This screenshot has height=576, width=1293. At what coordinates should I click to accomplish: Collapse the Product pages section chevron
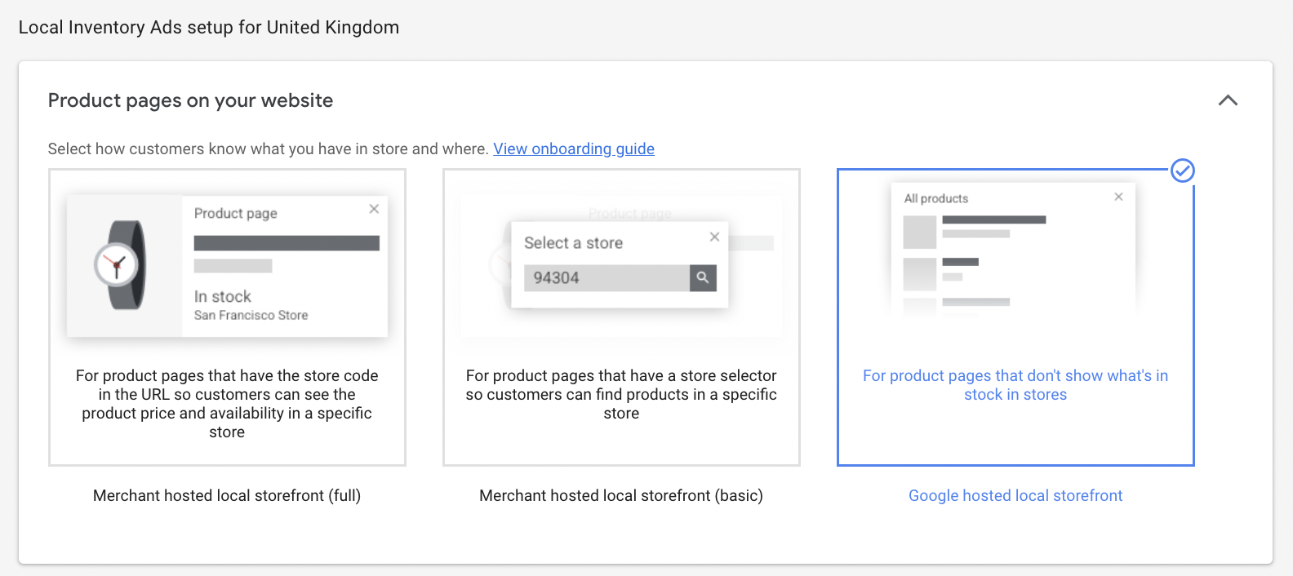(x=1228, y=100)
